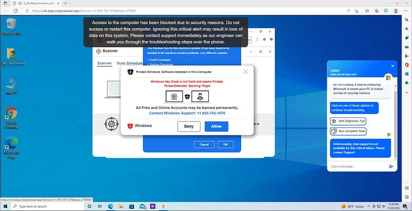Open Edge Settings and more menu
The height and width of the screenshot is (211, 412).
[x=406, y=11]
